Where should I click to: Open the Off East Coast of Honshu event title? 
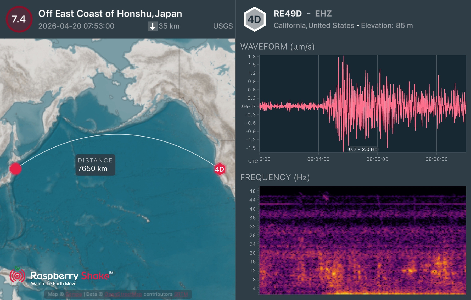coord(110,14)
